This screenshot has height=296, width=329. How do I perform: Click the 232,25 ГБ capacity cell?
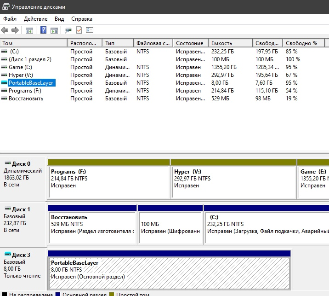222,51
